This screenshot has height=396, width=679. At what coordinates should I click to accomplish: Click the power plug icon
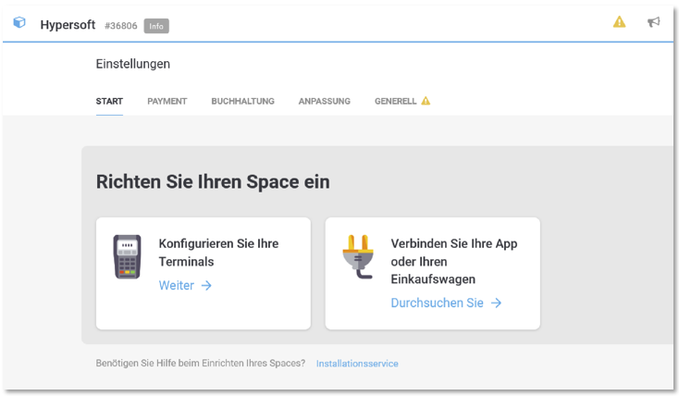click(358, 256)
